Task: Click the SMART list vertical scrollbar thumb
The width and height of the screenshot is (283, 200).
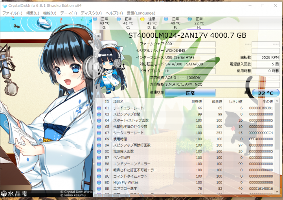Action: coord(277,126)
